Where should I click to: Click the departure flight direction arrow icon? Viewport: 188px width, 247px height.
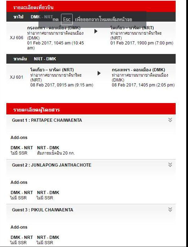[x=96, y=31]
